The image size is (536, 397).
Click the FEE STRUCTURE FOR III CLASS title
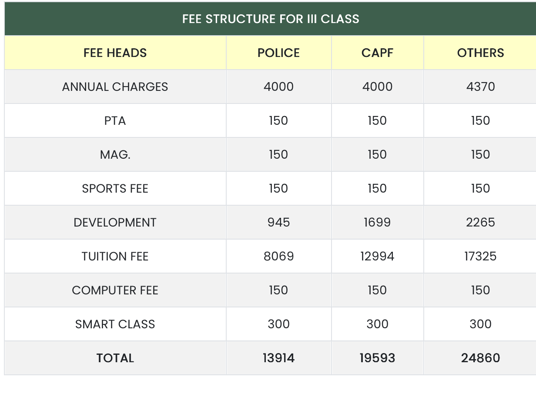(x=271, y=19)
